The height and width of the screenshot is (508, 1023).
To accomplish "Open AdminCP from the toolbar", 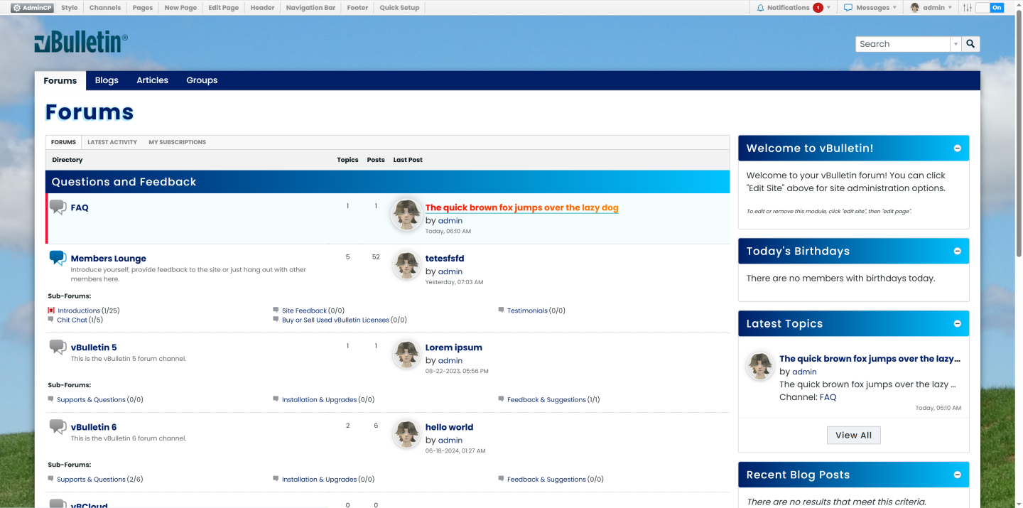I will coord(33,8).
